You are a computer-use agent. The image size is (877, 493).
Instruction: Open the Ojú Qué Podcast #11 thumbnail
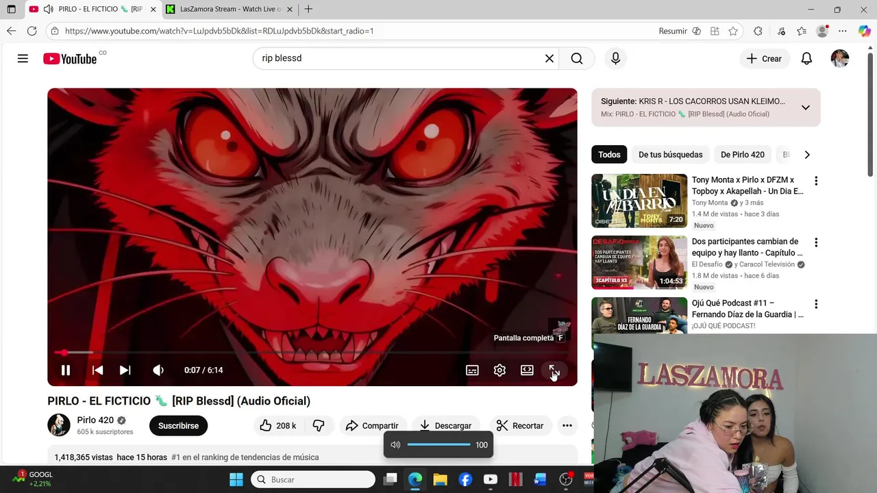[639, 315]
